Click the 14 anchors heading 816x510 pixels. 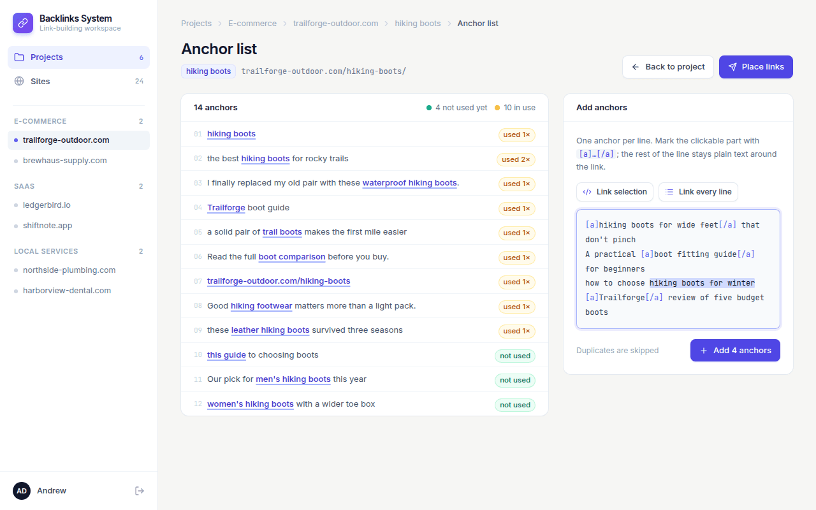pyautogui.click(x=215, y=108)
